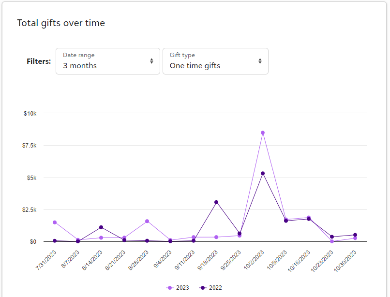
Task: Click the $10k y-axis label
Action: pos(30,113)
